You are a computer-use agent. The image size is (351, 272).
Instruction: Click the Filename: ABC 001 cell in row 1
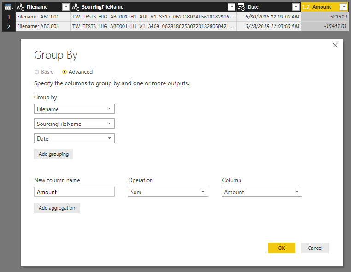tap(43, 17)
